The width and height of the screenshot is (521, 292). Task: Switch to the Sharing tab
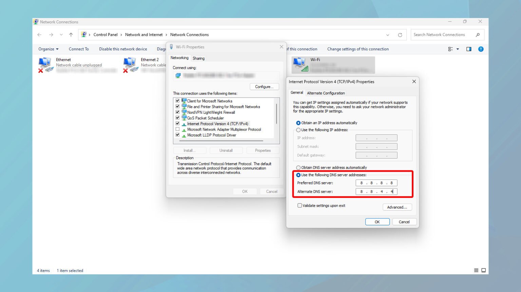pos(198,58)
